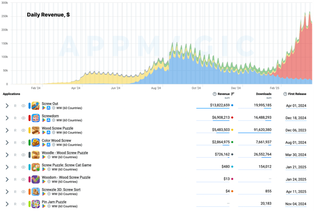Open the Color Wood Screw link

tap(57, 140)
